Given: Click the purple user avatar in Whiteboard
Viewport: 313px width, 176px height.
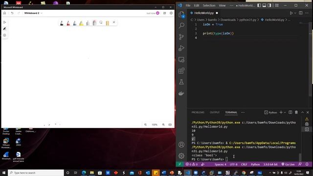Looking at the screenshot, I should [157, 13].
